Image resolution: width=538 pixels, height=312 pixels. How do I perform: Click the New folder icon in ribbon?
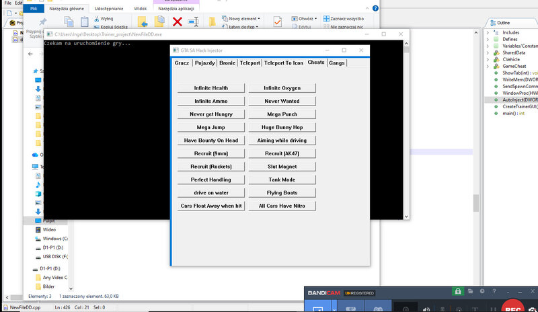[212, 22]
